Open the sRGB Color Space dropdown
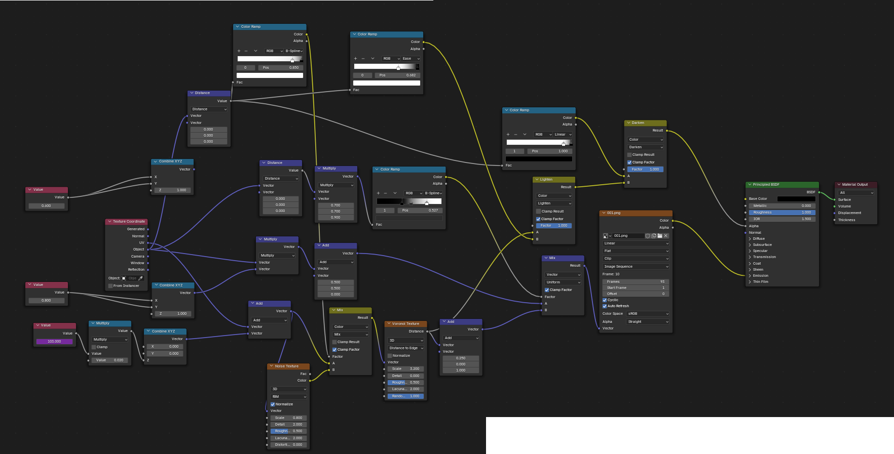The height and width of the screenshot is (454, 894). click(x=648, y=314)
